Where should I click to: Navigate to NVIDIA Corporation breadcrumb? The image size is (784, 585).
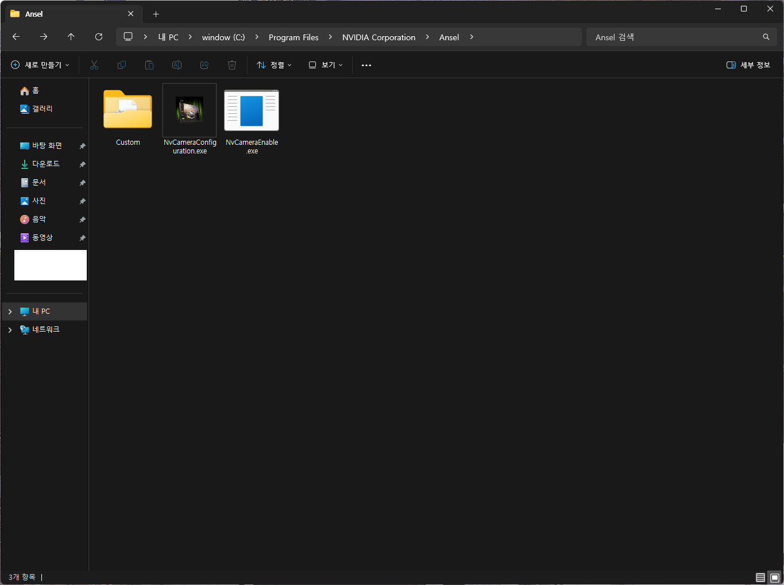click(x=379, y=37)
